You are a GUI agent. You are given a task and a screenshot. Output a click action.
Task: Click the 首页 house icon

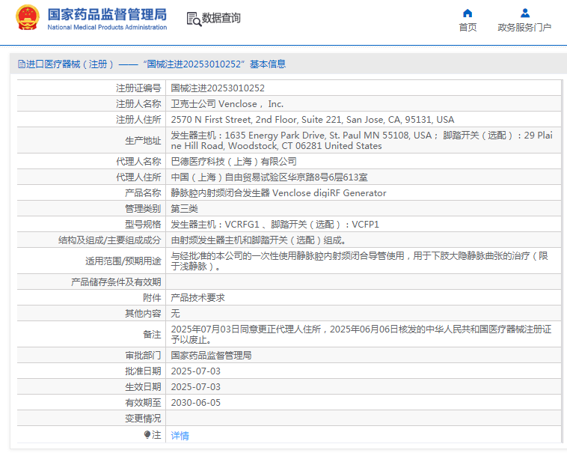click(468, 13)
